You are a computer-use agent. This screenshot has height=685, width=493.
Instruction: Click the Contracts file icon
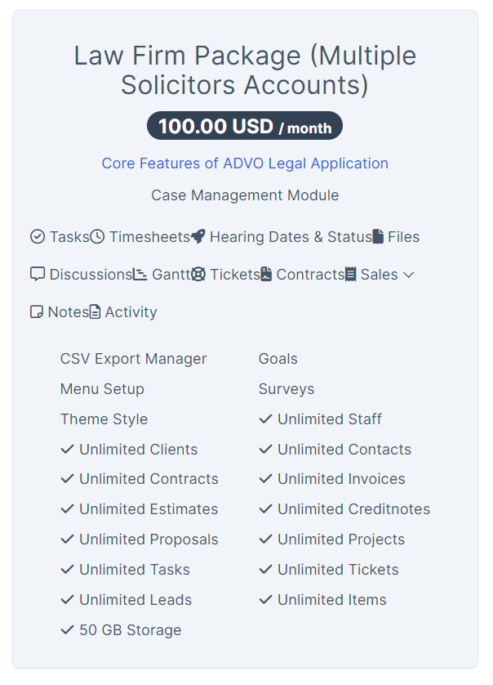[266, 275]
